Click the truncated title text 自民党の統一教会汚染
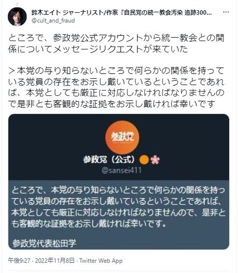 (x=154, y=12)
